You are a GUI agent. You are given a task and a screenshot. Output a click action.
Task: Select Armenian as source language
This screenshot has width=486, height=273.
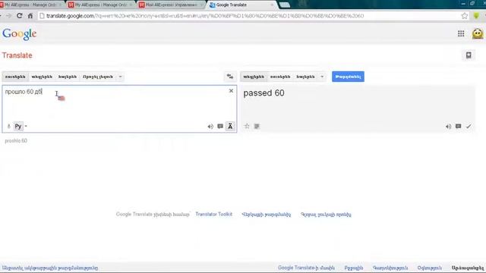pos(68,77)
